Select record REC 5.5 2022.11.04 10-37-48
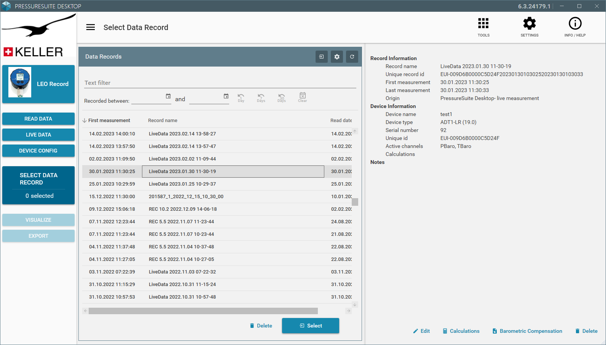The height and width of the screenshot is (345, 606). click(217, 247)
